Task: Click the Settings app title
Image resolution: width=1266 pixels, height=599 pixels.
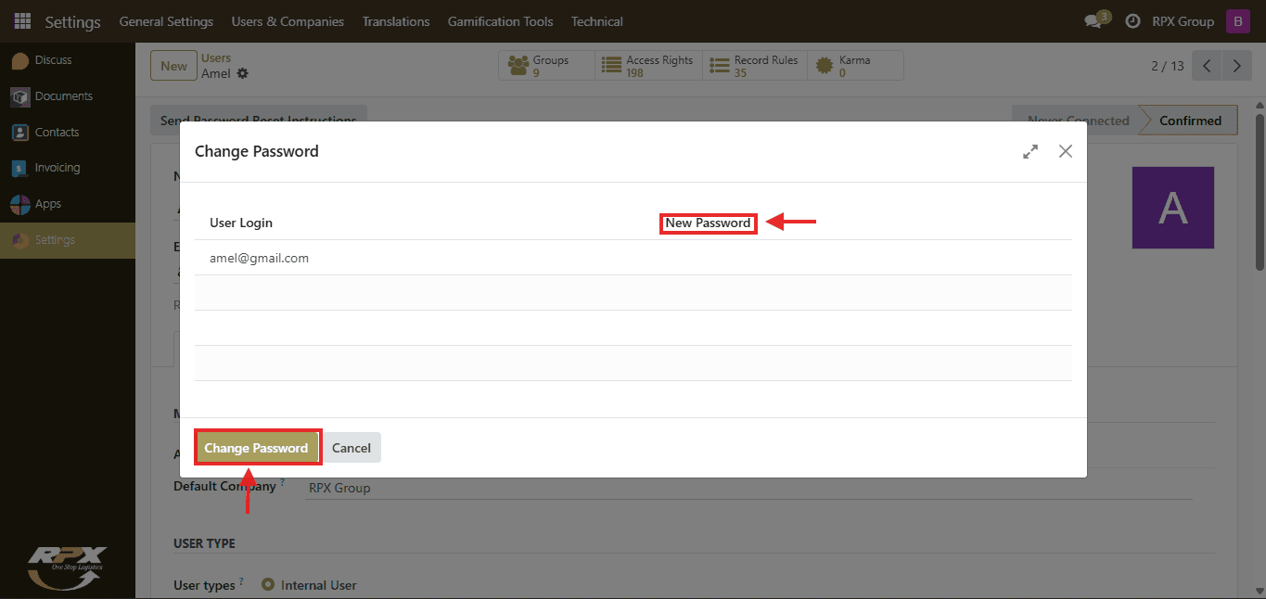Action: (72, 21)
